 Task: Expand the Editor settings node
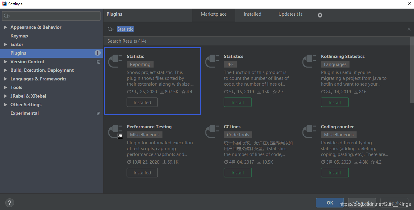click(x=6, y=45)
